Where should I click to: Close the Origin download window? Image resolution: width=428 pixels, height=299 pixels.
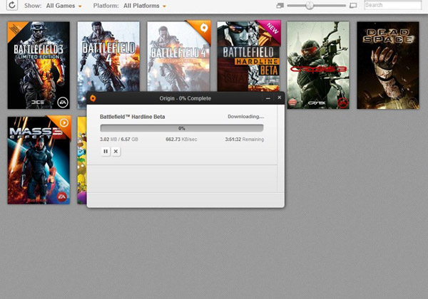click(x=279, y=98)
